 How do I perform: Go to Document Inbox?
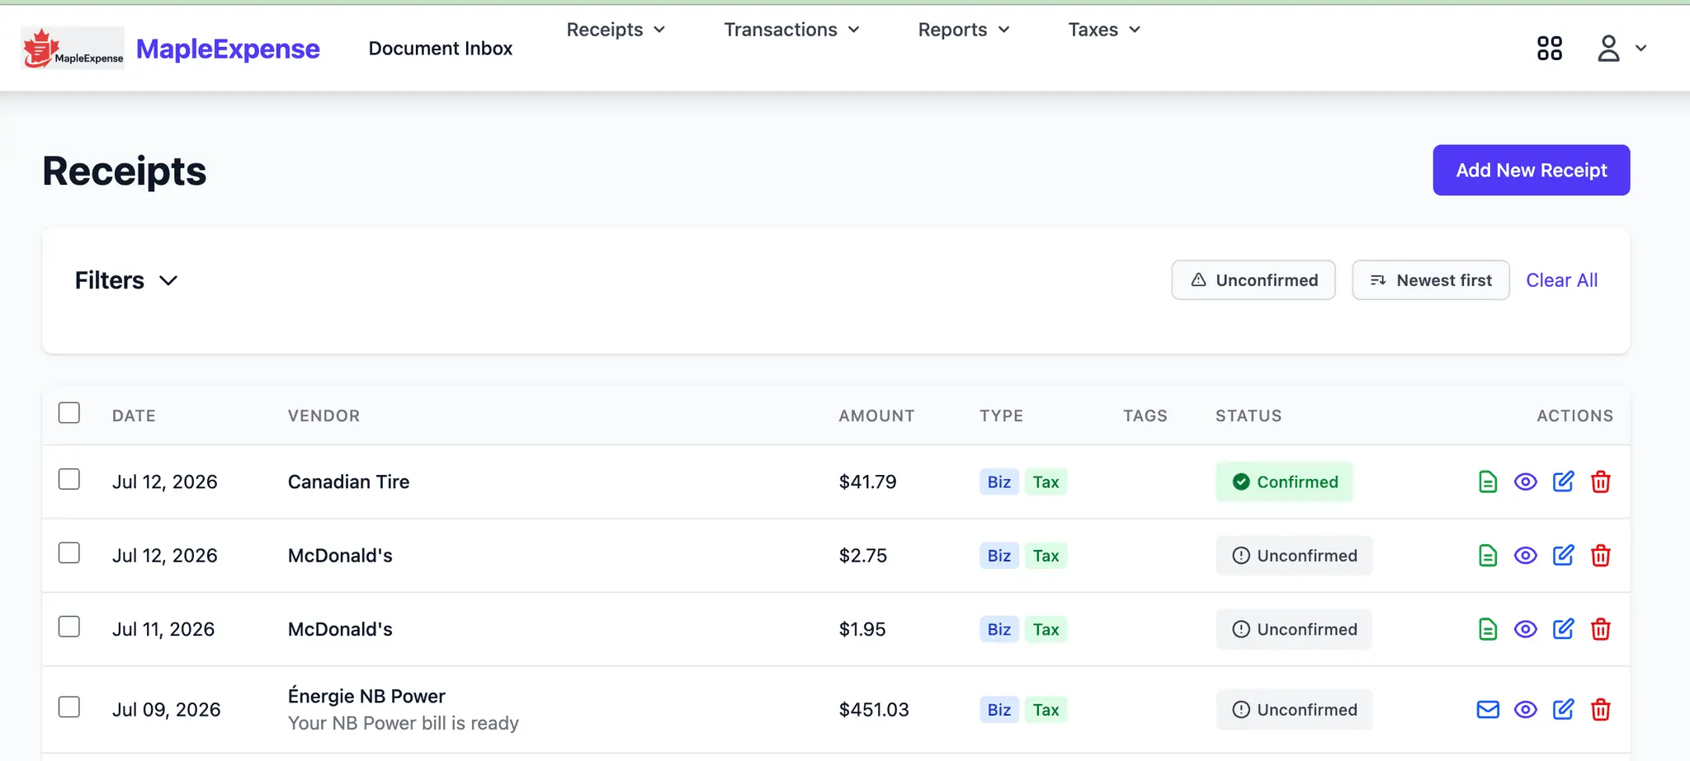coord(441,48)
